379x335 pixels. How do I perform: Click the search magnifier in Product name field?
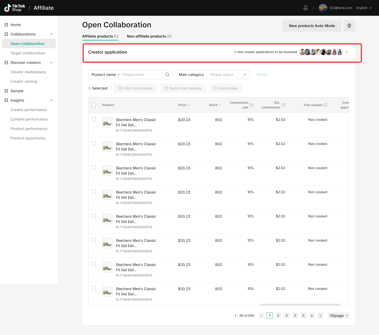point(167,75)
